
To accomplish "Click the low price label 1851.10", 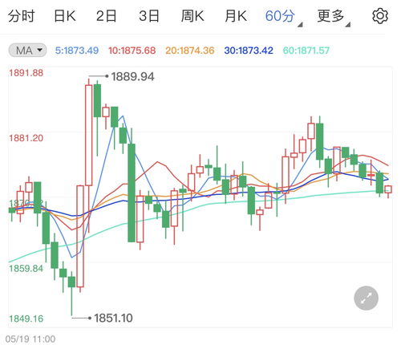I will (x=113, y=319).
